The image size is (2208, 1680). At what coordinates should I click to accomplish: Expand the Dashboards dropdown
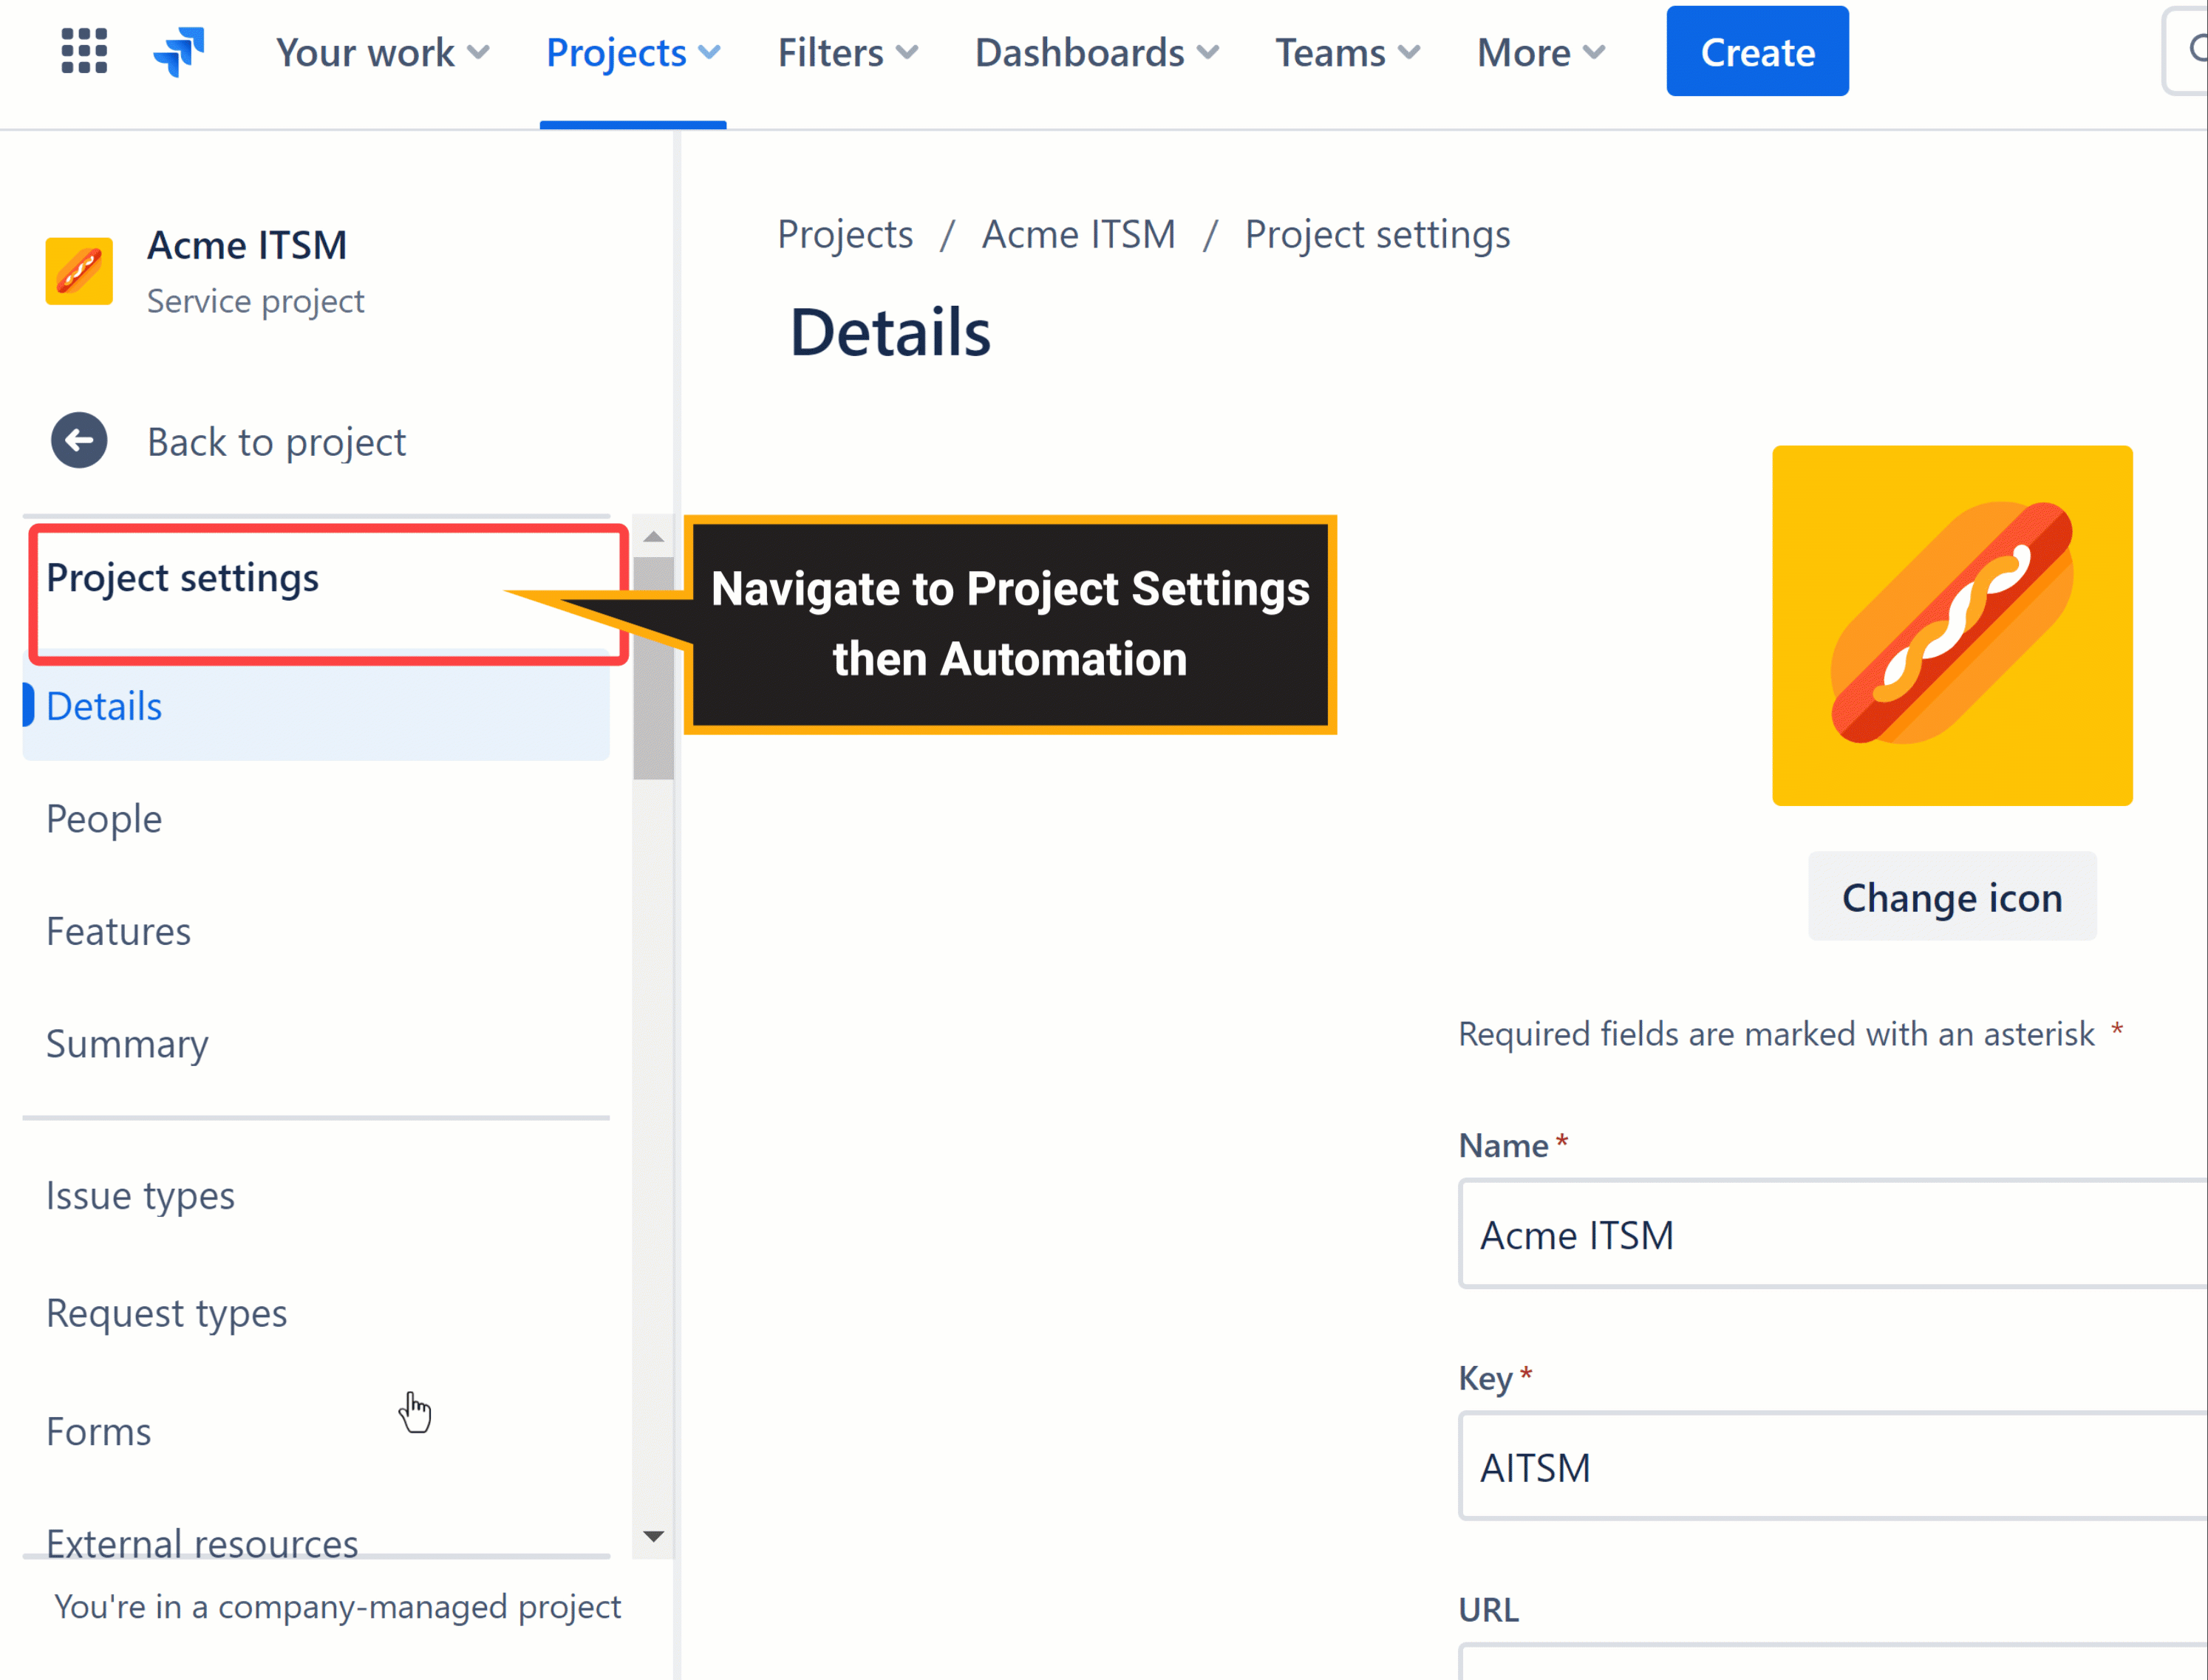1097,53
